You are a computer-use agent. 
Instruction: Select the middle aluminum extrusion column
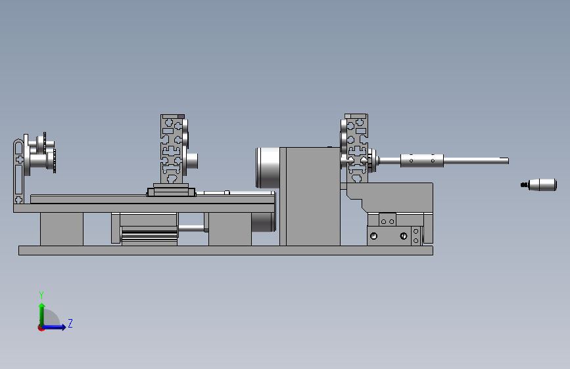pos(172,149)
